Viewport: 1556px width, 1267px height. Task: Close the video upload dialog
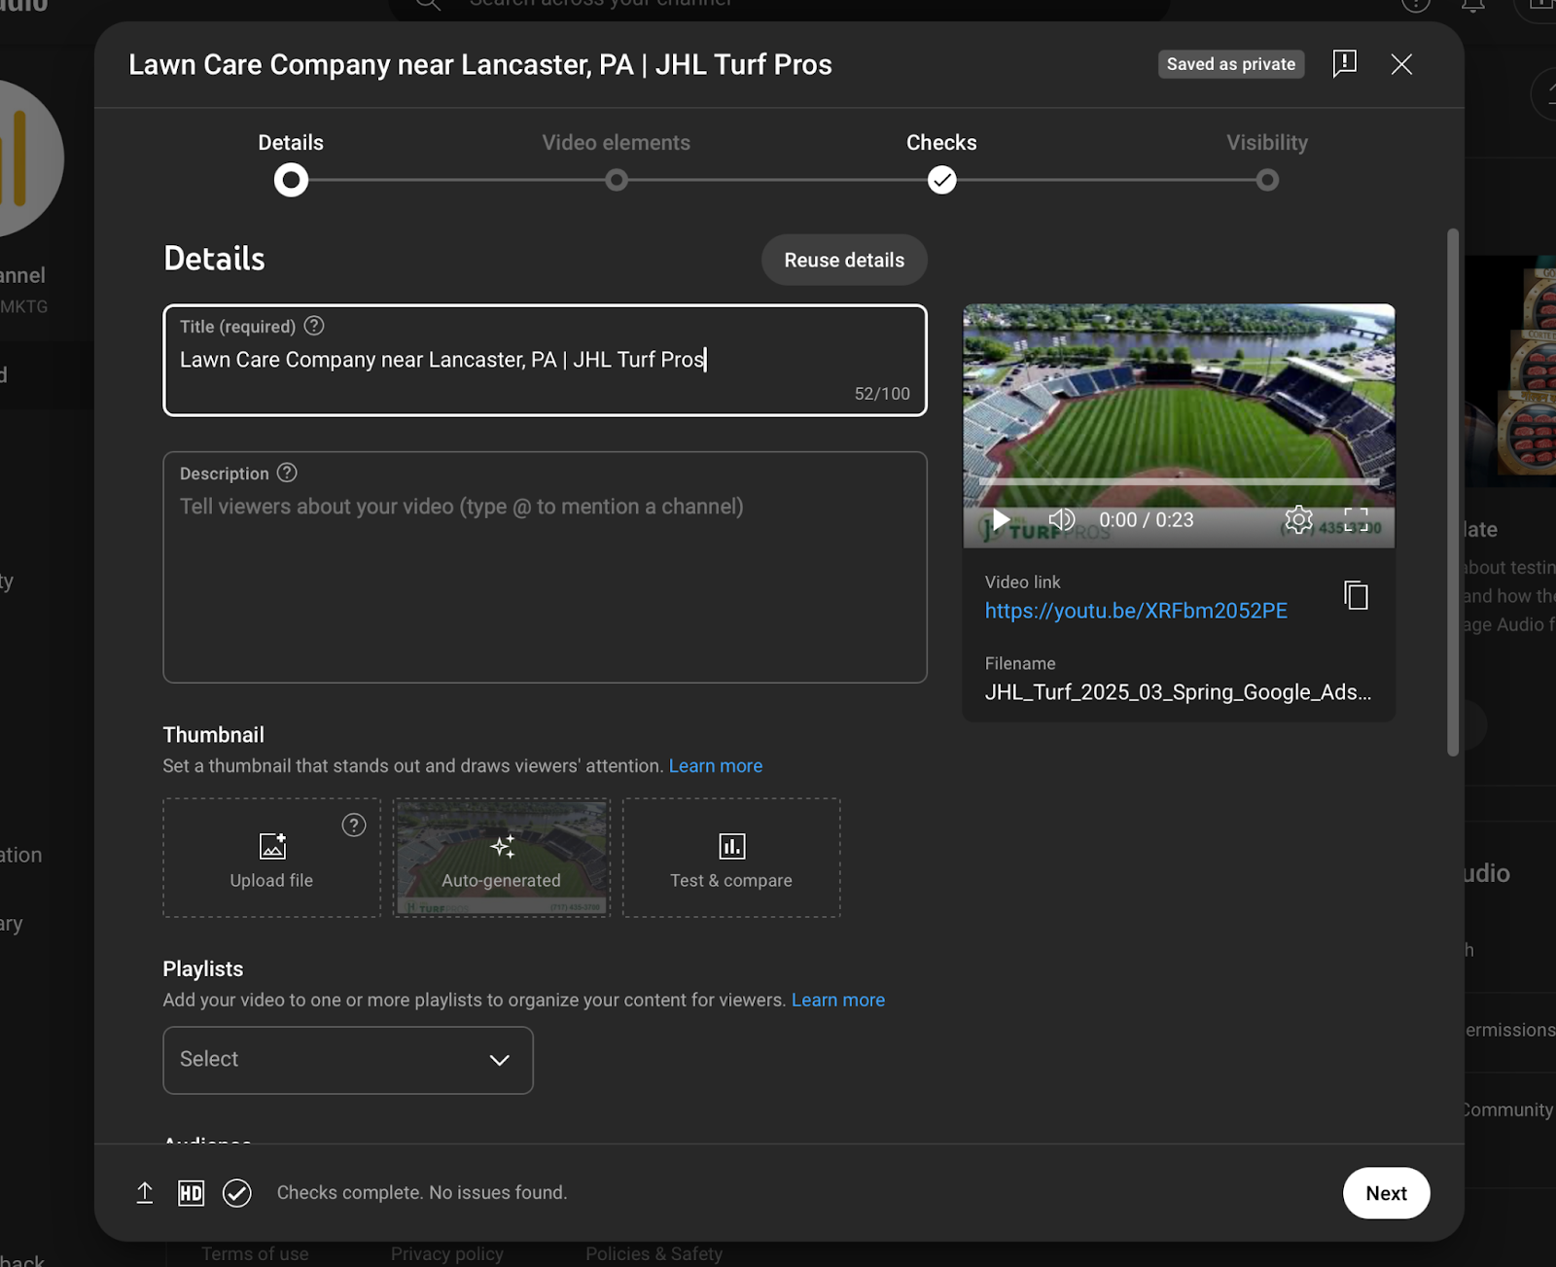click(1401, 64)
